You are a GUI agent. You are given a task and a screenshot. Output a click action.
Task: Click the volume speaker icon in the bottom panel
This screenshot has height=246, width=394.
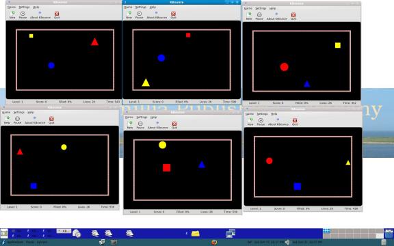click(287, 242)
